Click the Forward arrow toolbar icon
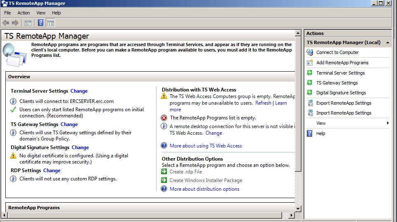Image resolution: width=397 pixels, height=222 pixels. (15, 23)
